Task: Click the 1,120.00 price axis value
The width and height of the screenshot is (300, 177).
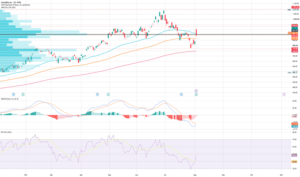Action: (x=295, y=4)
